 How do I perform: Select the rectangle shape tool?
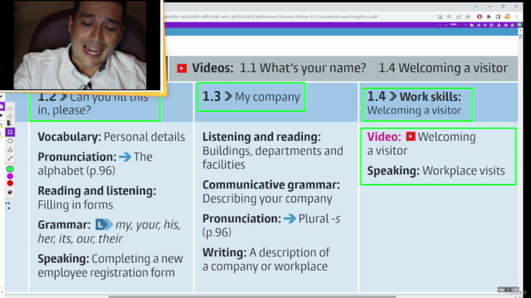click(10, 132)
